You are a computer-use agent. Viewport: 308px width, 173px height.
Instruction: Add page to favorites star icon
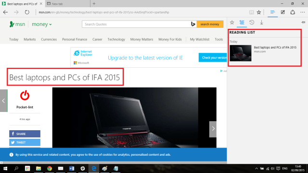259,12
